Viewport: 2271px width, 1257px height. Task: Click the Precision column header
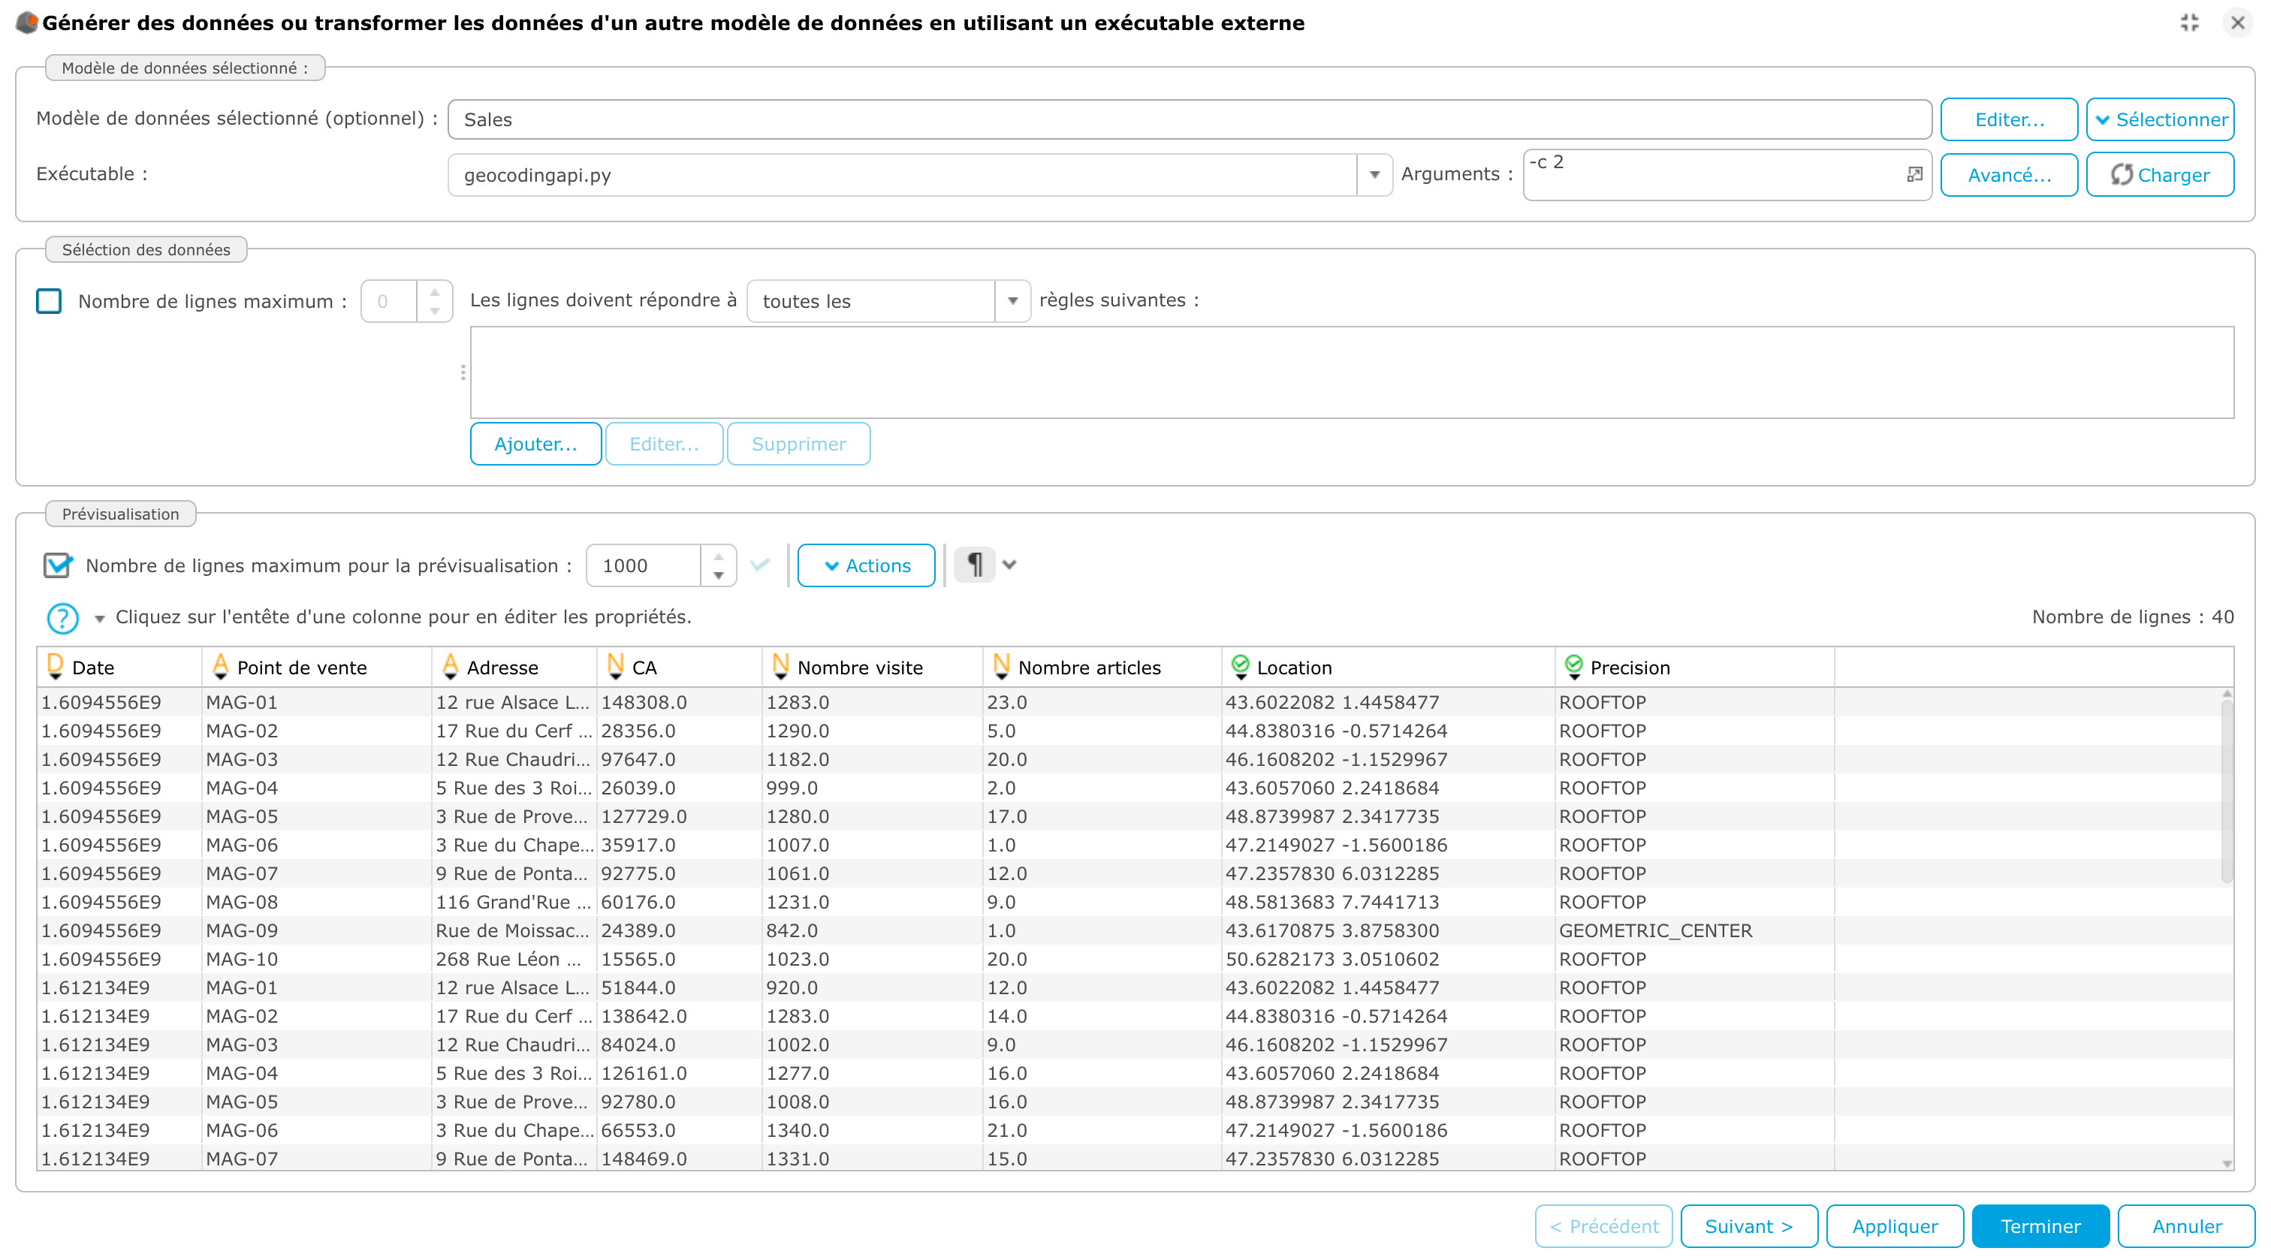[x=1693, y=666]
